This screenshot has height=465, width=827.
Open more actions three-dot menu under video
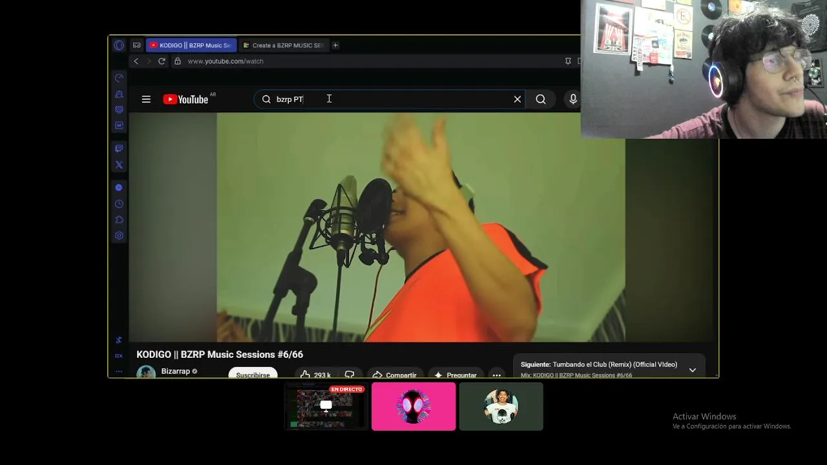pyautogui.click(x=496, y=374)
